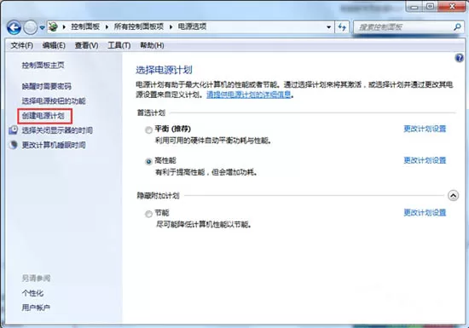469x328 pixels.
Task: Click the Refresh button beside address bar
Action: tap(342, 27)
